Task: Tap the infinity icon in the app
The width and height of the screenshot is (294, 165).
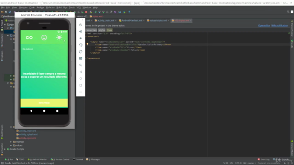Action: click(29, 38)
